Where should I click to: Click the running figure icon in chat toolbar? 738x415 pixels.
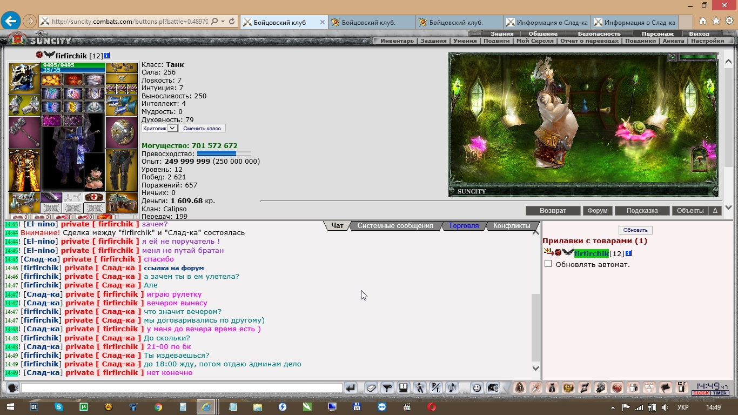point(419,387)
